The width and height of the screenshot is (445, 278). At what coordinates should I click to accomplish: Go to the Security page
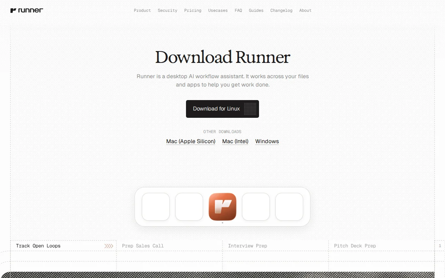(x=168, y=10)
